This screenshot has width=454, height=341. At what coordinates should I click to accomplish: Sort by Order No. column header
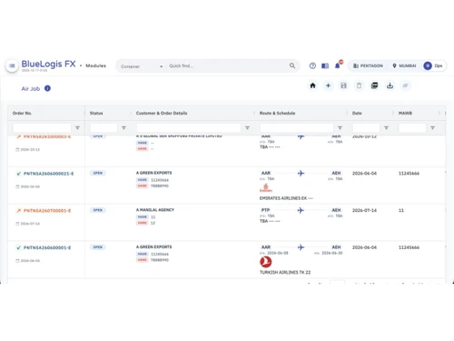click(22, 113)
